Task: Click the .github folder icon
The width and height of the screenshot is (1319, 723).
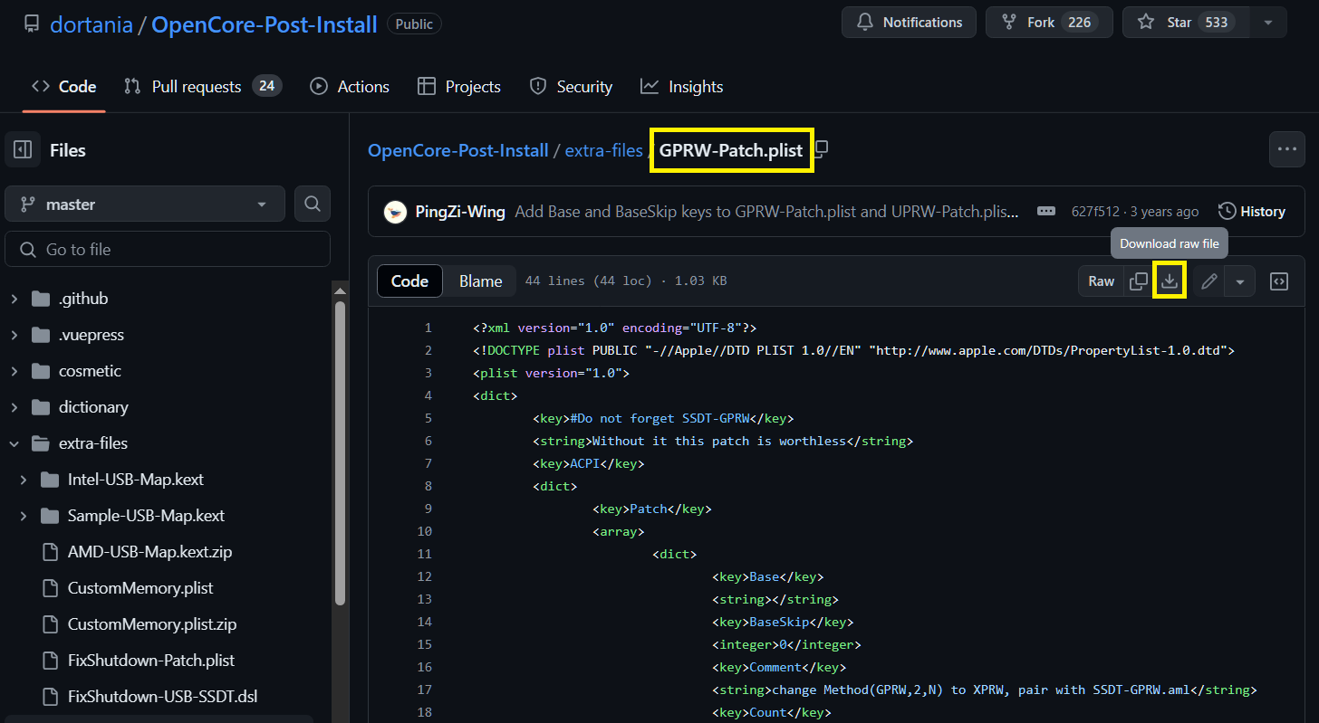Action: (41, 299)
